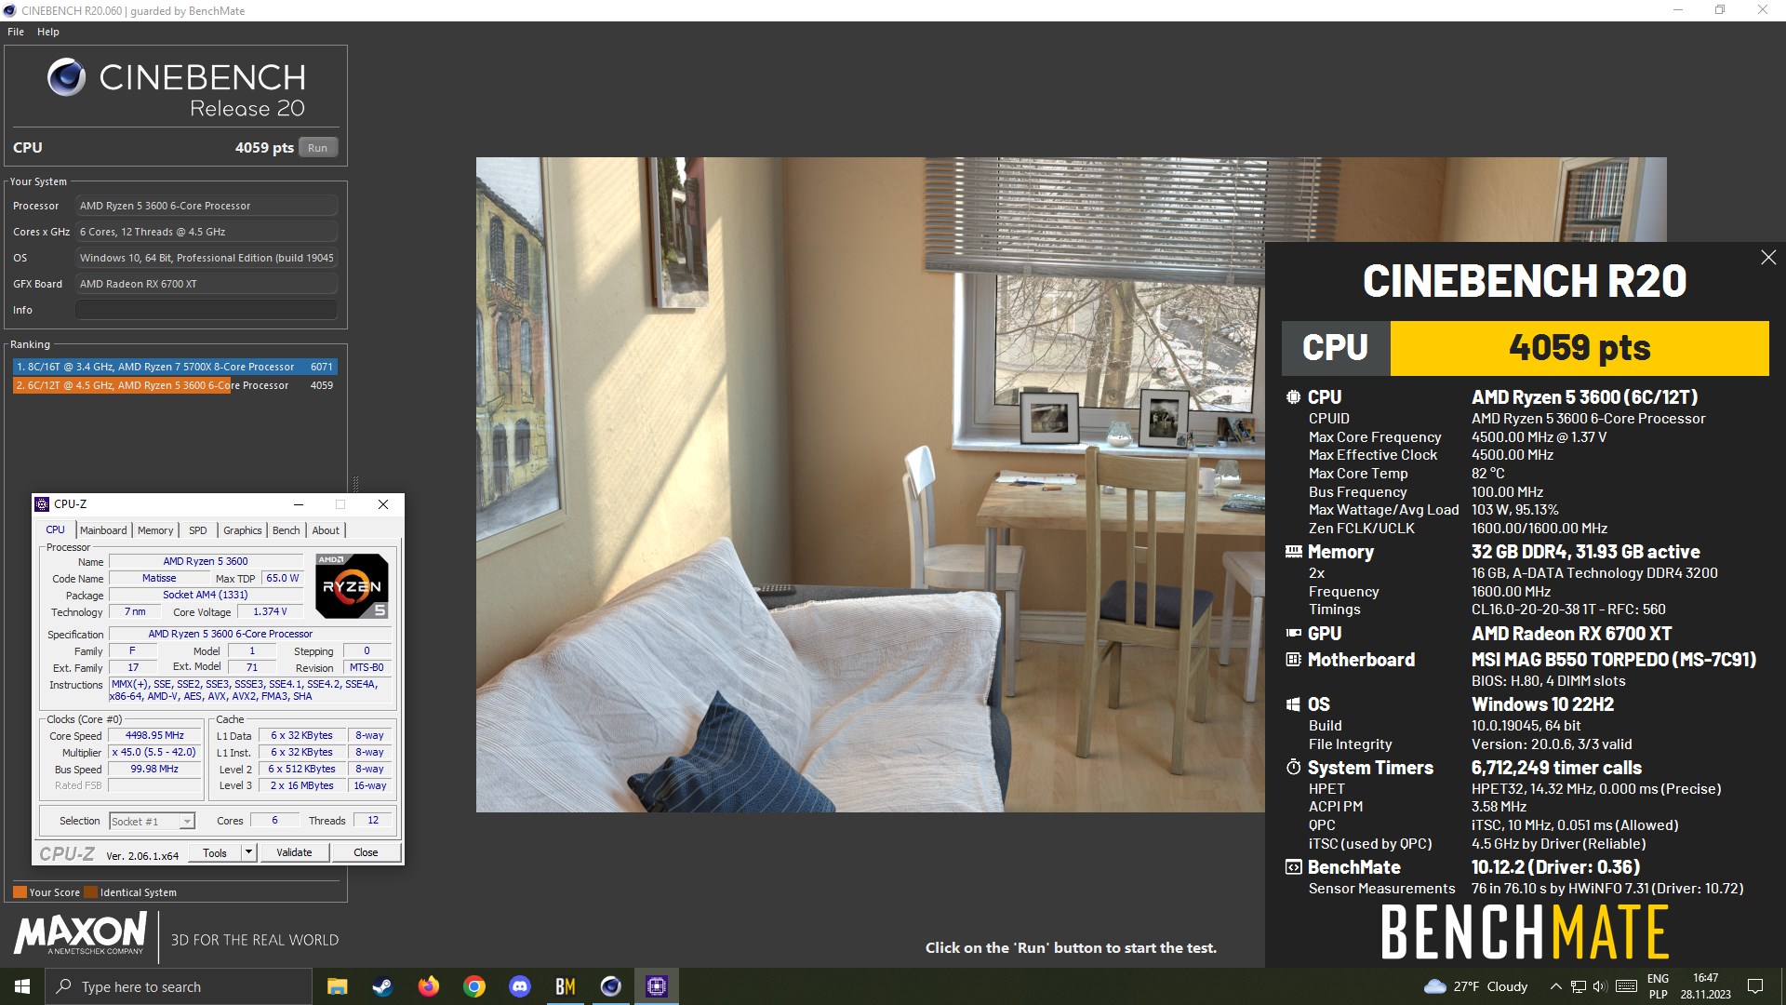Click the panel splitter handle in Cinebench
The width and height of the screenshot is (1786, 1005).
tap(354, 484)
